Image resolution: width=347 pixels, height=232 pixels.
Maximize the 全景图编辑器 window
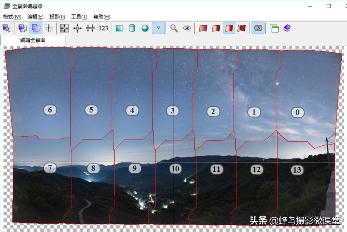329,6
